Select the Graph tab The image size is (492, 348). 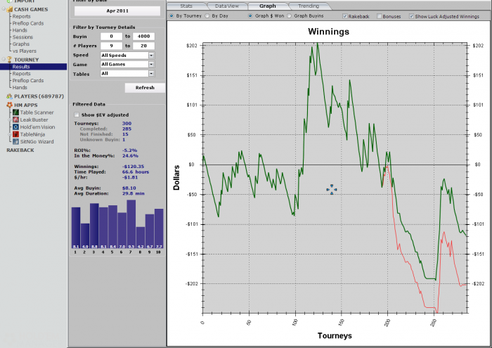[x=268, y=6]
